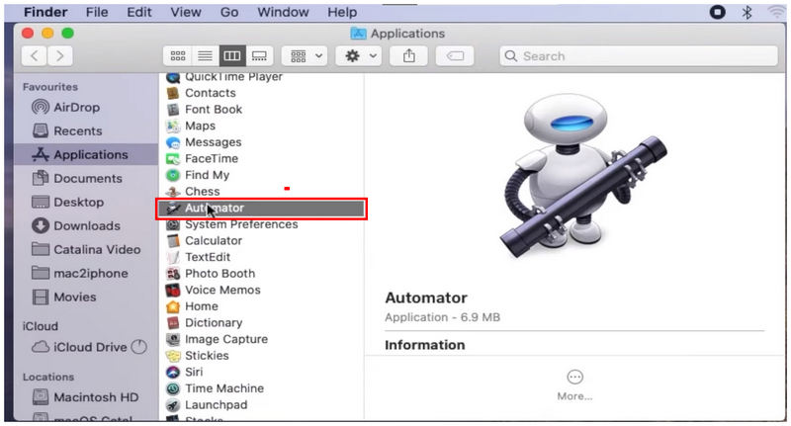Click the Forward navigation arrow
Screen dimensions: 791x426
point(60,55)
